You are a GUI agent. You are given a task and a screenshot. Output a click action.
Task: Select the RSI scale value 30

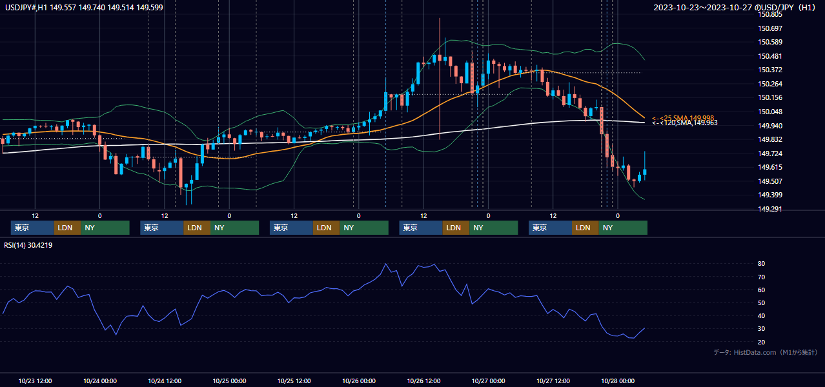[762, 329]
